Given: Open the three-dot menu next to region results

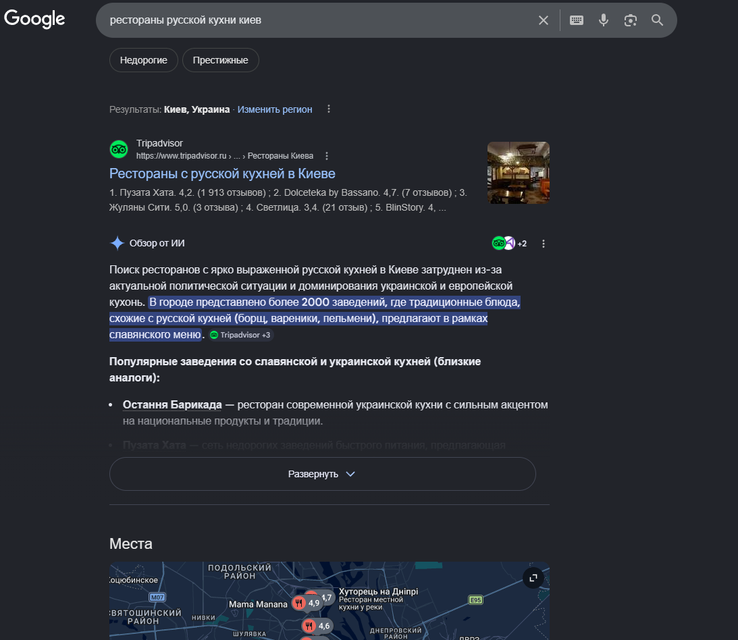Looking at the screenshot, I should [x=329, y=109].
